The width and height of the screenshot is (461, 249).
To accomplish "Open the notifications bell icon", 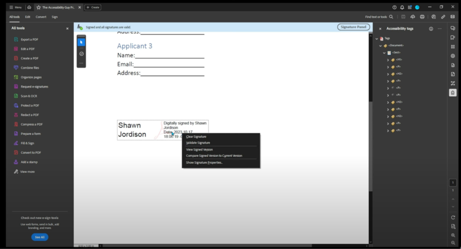I will (402, 7).
